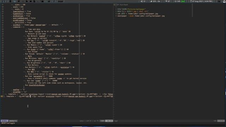
Task: Click the 'sepChar' line
Action: (18, 90)
